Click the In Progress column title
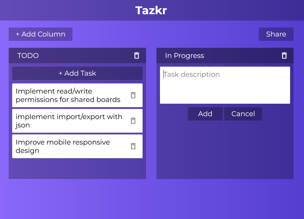Screen dimensions: 304x219 [x=184, y=55]
